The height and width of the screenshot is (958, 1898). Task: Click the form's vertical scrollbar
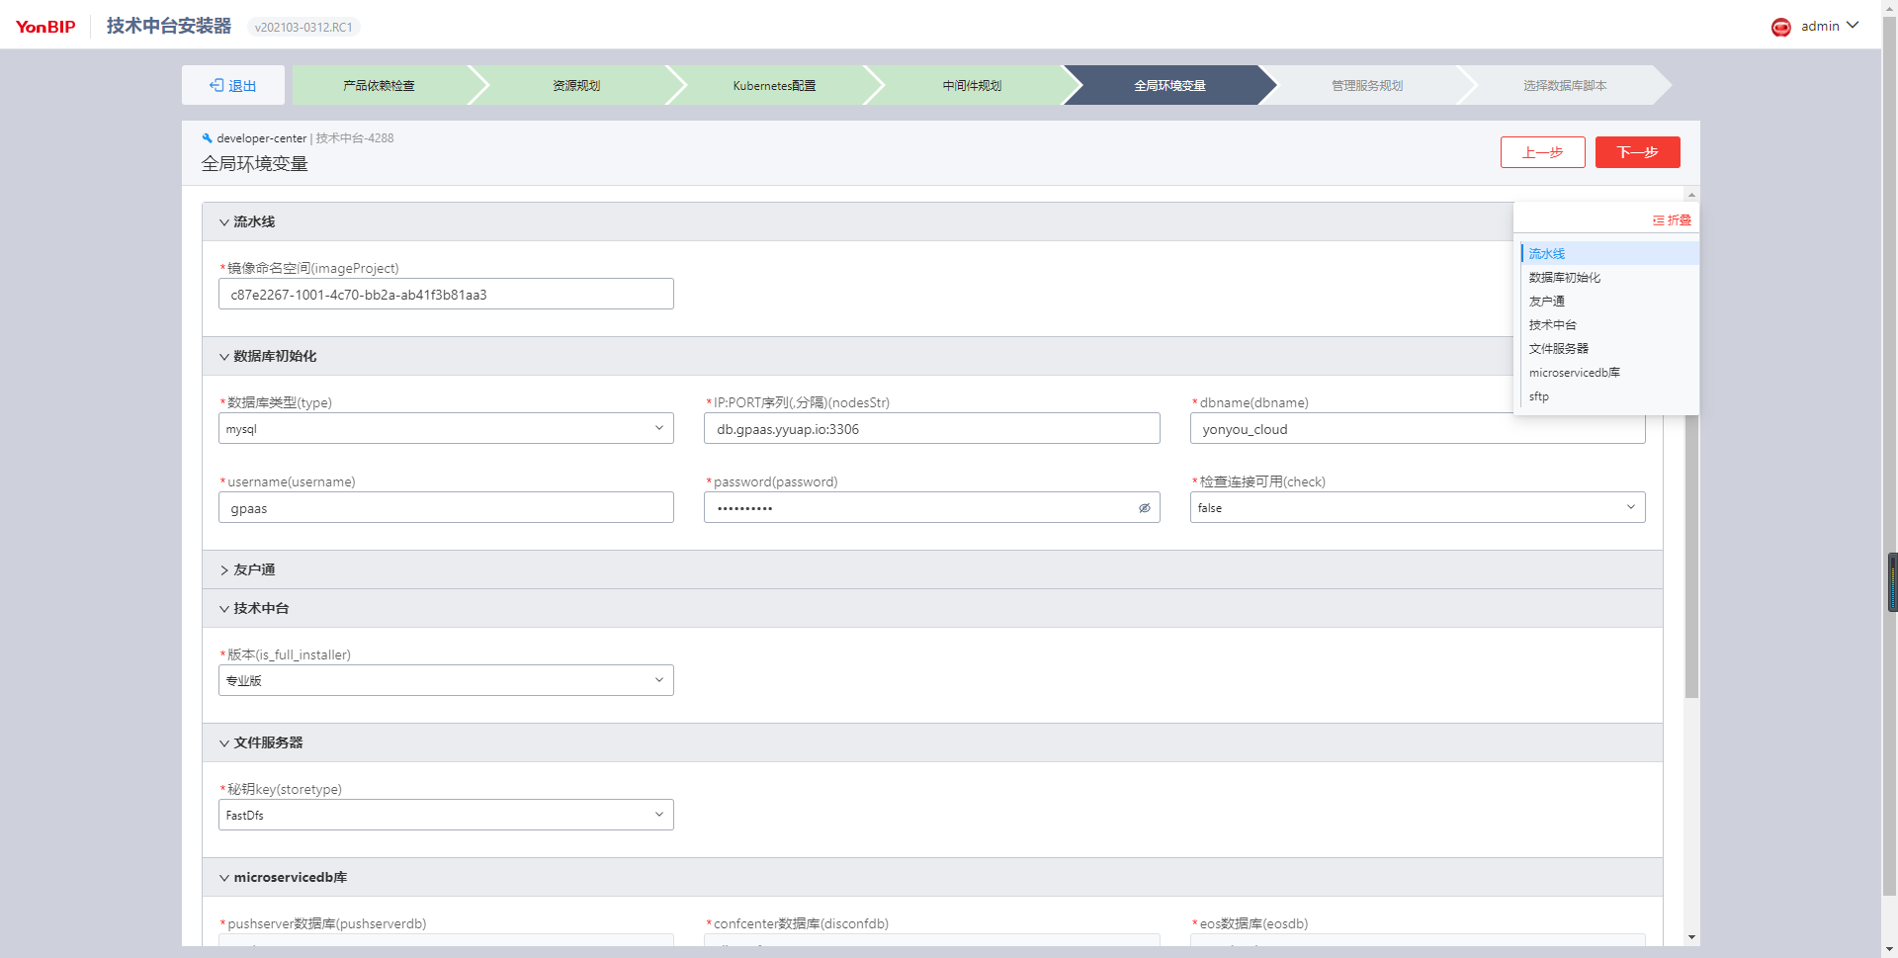(x=1691, y=557)
